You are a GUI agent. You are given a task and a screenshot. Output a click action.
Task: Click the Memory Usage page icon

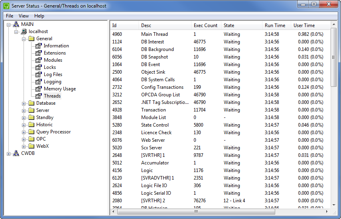tap(39, 89)
